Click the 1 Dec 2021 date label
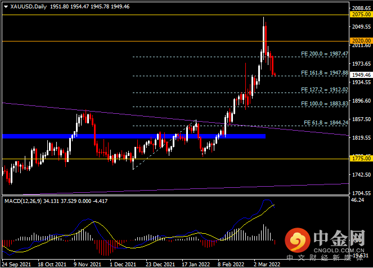Screen dimensions: 373x268 pos(123,264)
